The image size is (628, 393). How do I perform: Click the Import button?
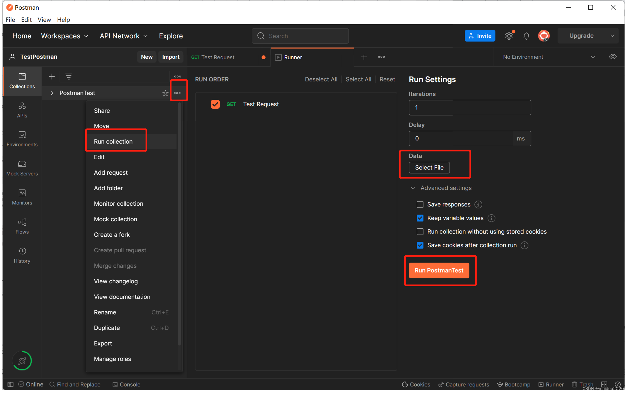pos(171,57)
